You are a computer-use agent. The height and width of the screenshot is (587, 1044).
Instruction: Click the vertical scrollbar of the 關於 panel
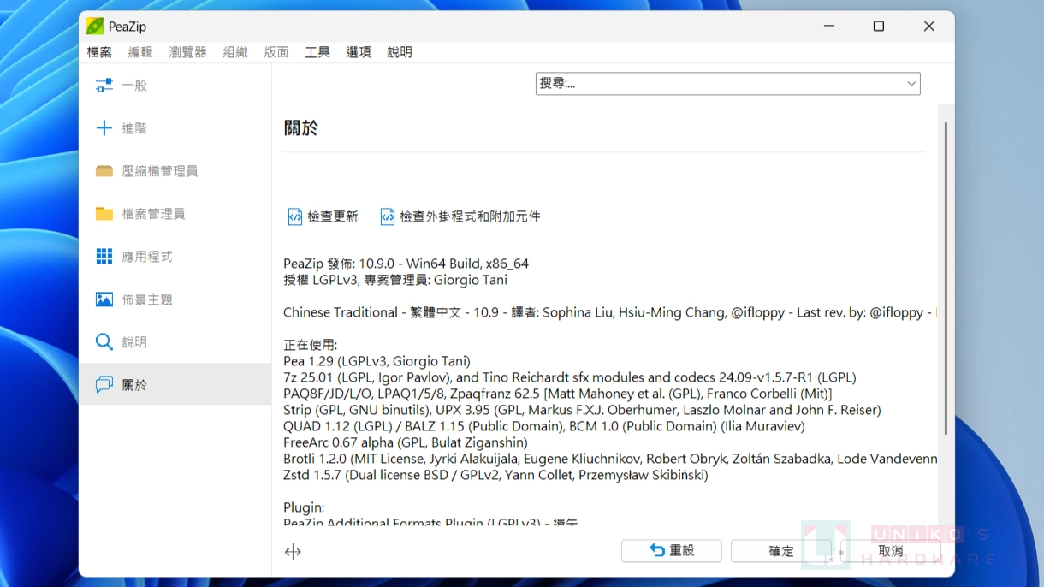pos(946,278)
